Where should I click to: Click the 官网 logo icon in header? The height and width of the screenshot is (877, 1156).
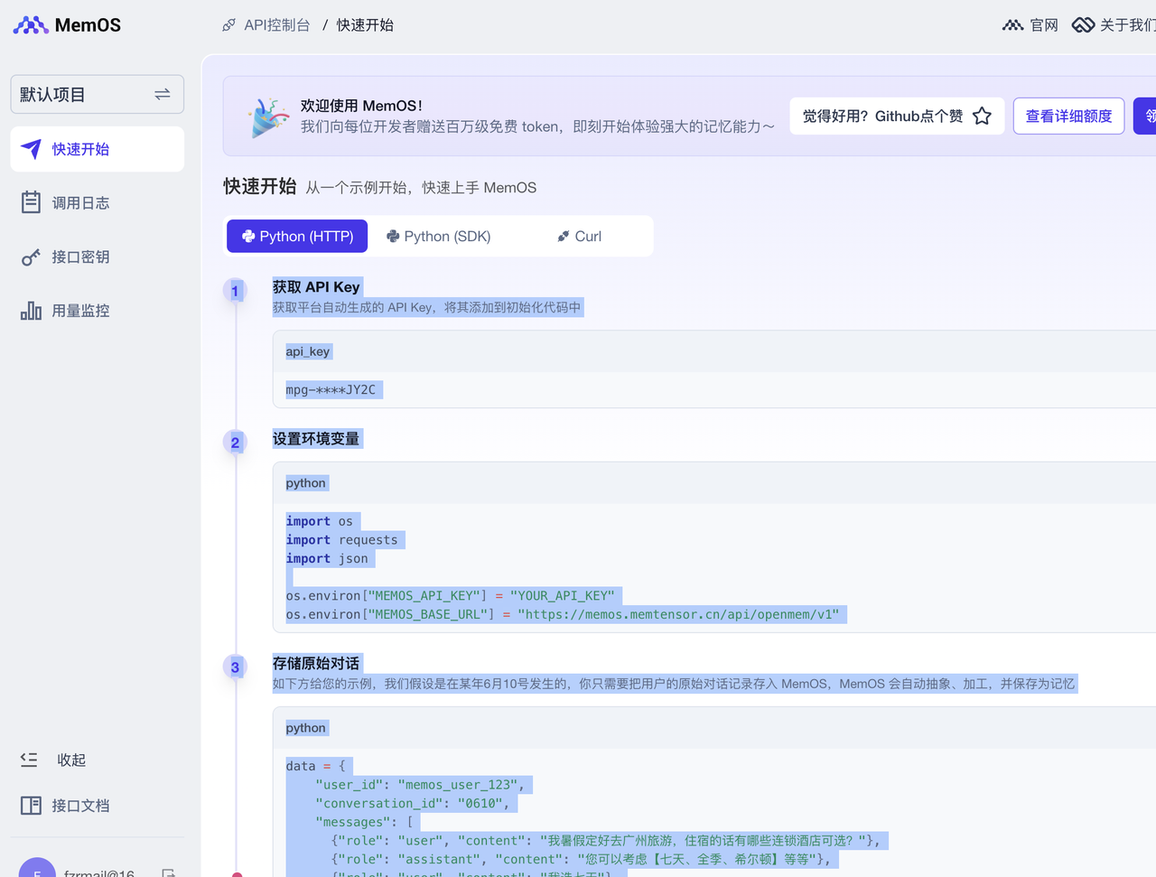coord(1012,25)
